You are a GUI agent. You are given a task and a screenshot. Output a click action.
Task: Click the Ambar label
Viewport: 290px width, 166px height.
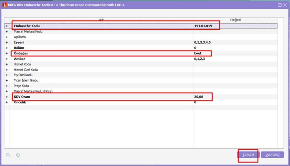[x=19, y=59]
